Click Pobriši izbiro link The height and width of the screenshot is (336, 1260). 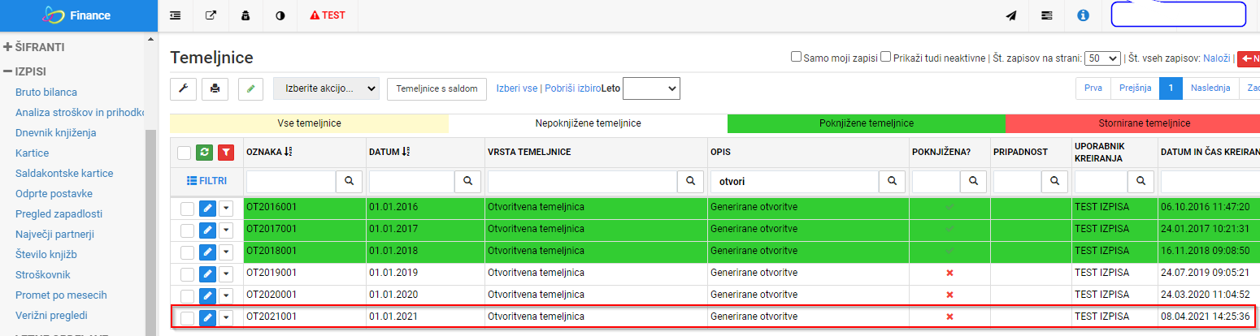pyautogui.click(x=572, y=88)
